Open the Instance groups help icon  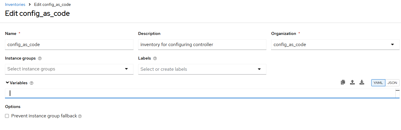pyautogui.click(x=40, y=58)
